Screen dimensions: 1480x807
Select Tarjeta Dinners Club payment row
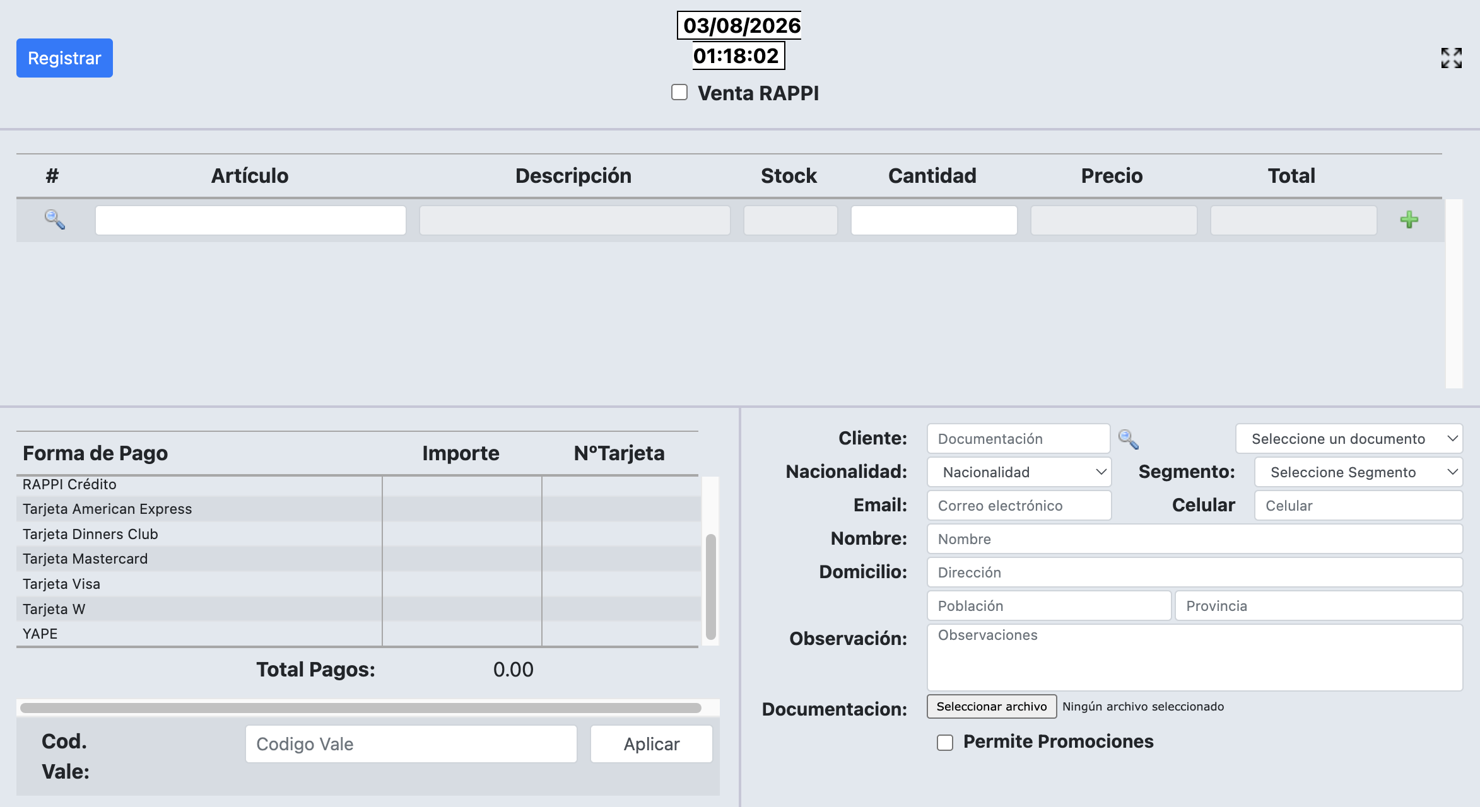tap(358, 534)
